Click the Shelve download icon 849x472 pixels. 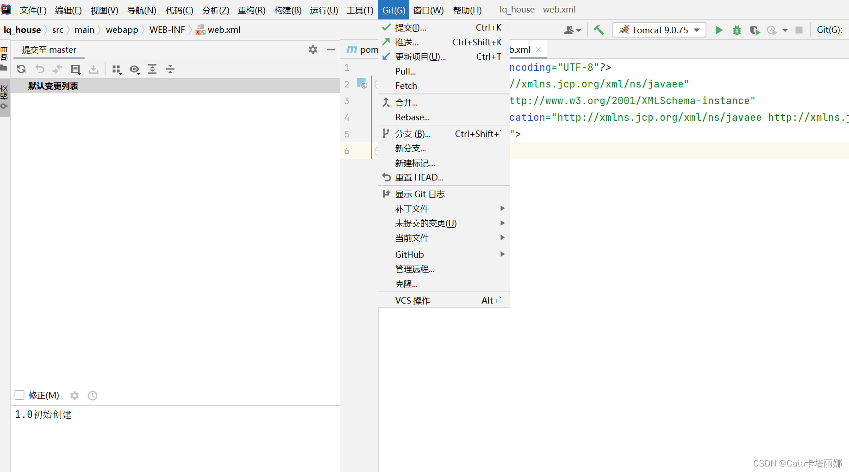point(94,69)
